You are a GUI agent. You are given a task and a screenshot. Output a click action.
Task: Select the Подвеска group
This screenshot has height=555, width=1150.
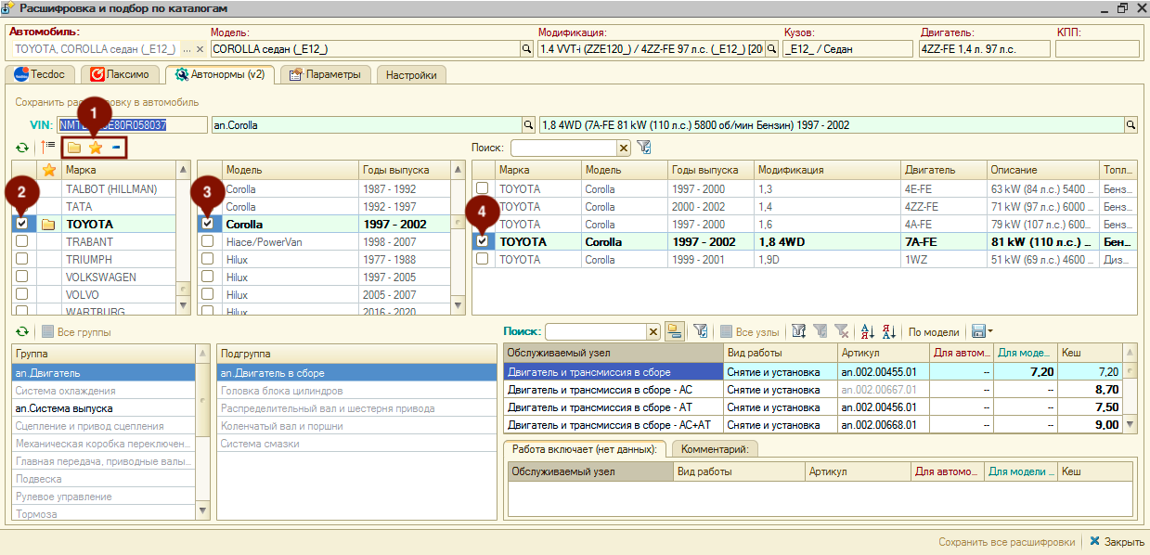click(x=104, y=479)
